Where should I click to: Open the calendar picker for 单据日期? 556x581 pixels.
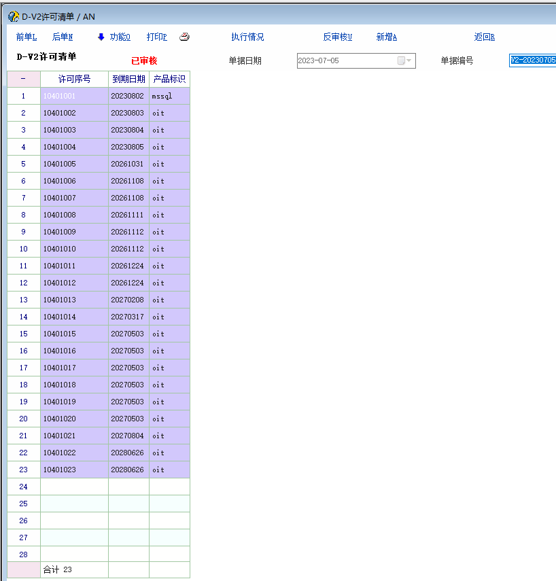(x=404, y=61)
